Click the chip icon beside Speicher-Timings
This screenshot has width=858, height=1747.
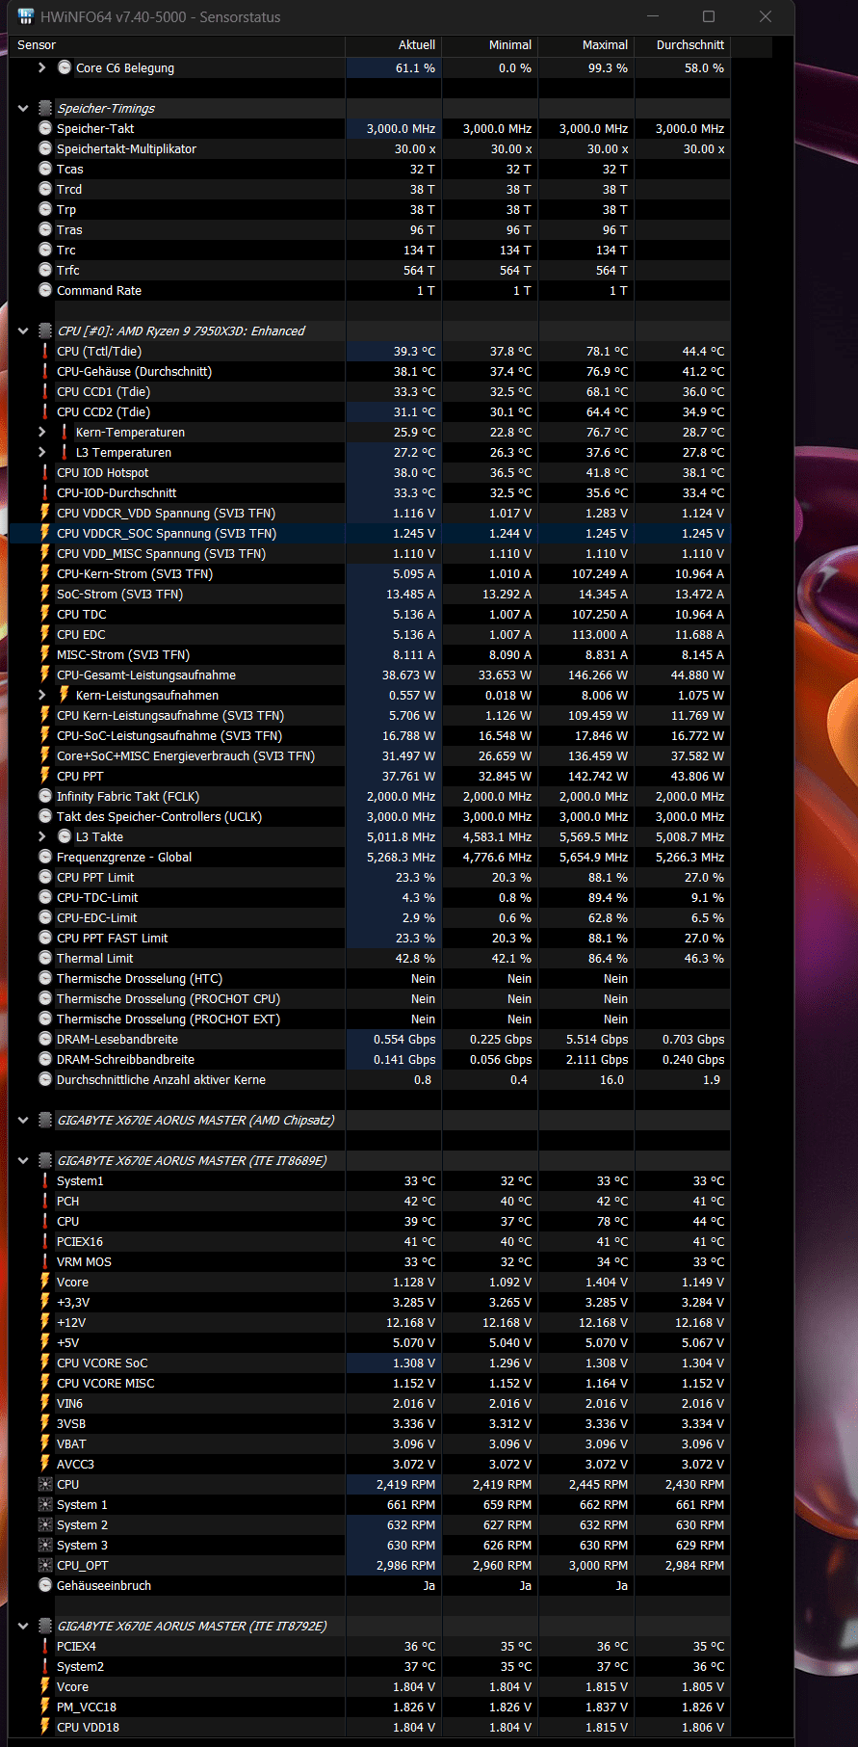(45, 108)
